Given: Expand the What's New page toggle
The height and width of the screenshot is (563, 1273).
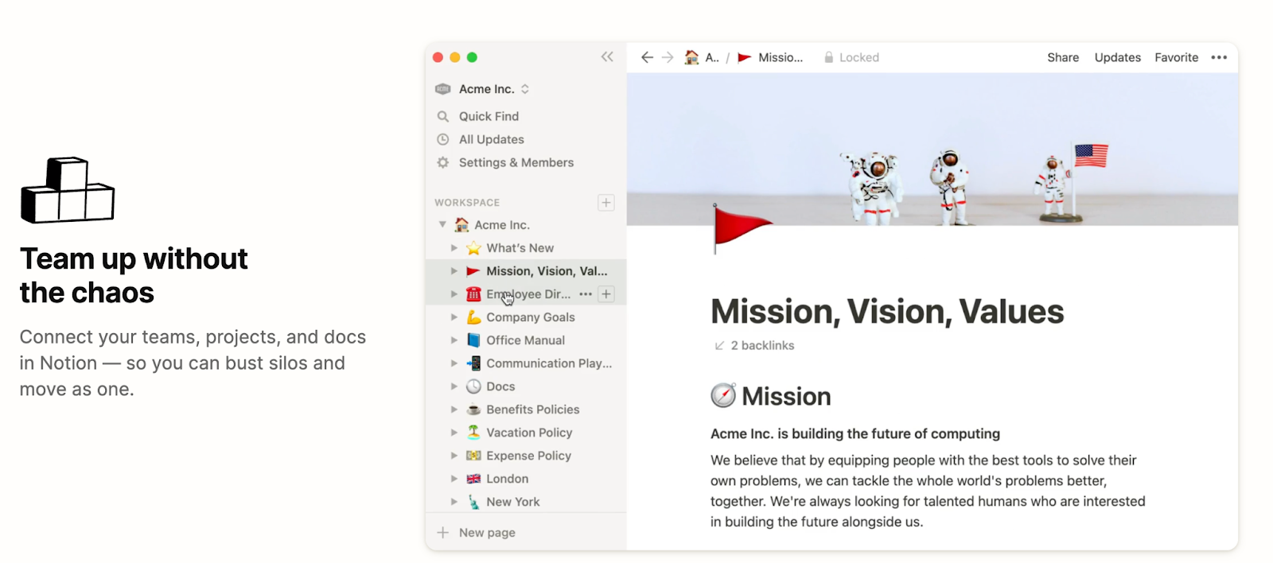Looking at the screenshot, I should (x=454, y=248).
